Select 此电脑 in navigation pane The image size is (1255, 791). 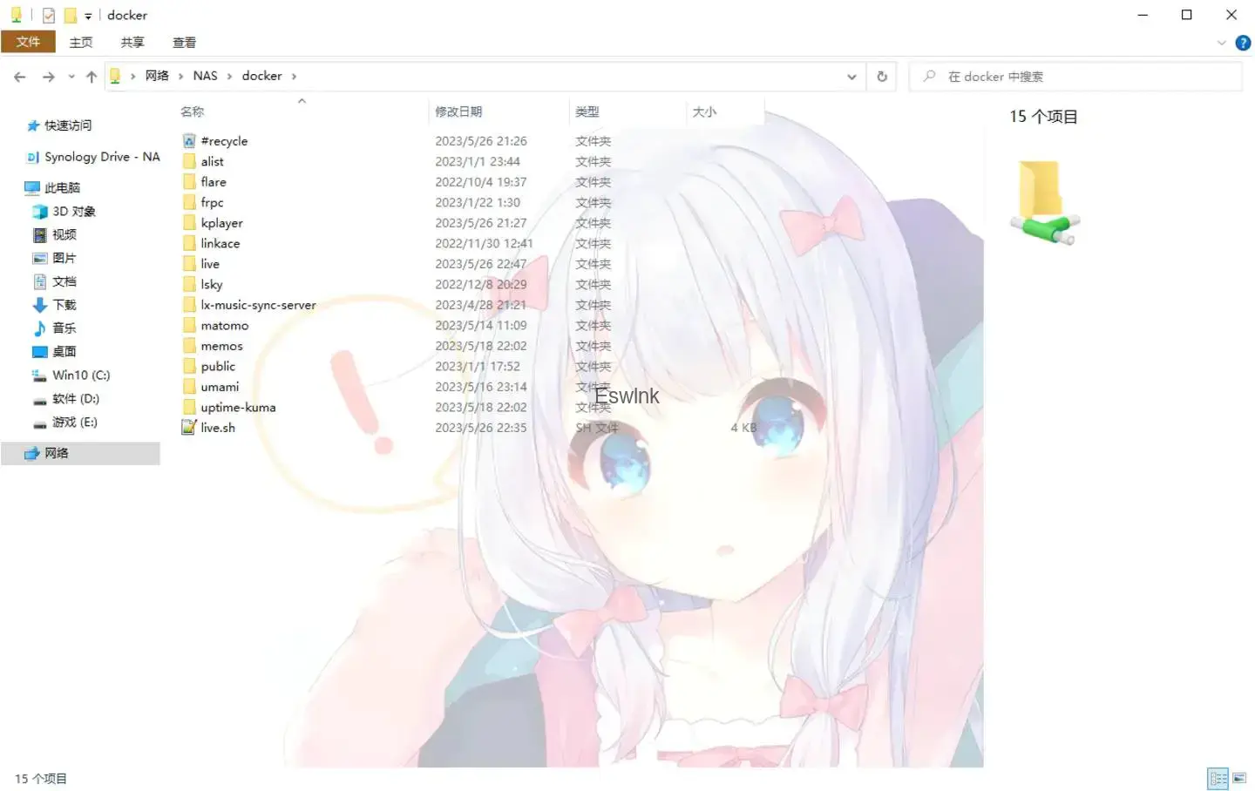tap(62, 187)
